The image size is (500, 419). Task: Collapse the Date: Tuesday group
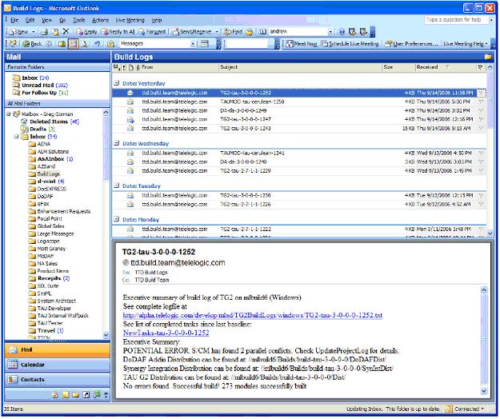pyautogui.click(x=117, y=186)
